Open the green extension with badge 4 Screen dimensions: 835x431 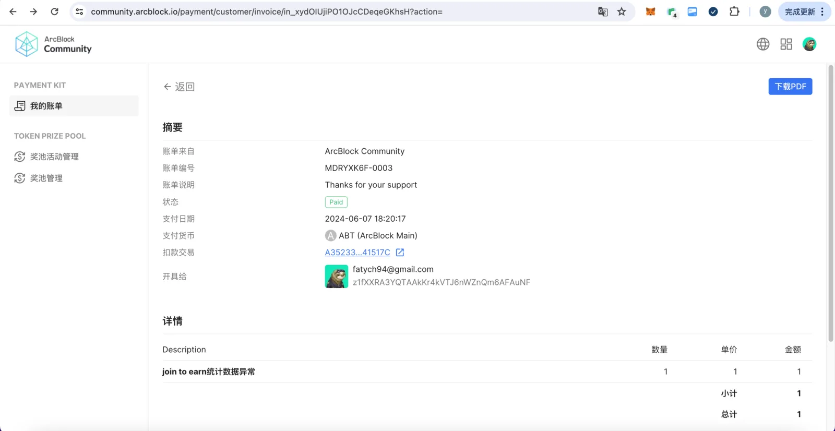(x=672, y=12)
